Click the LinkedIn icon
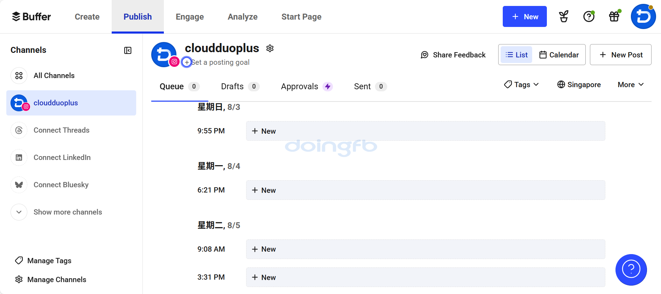661x294 pixels. tap(19, 157)
